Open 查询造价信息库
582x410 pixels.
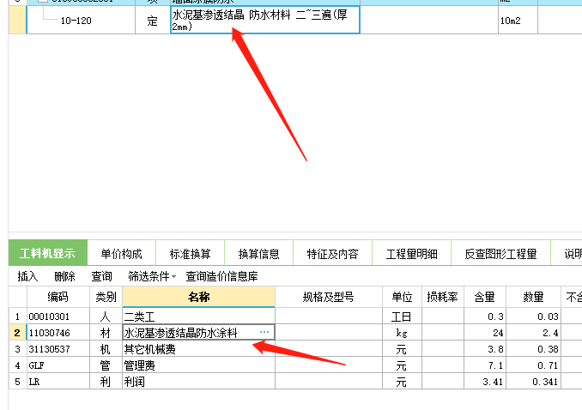(221, 276)
